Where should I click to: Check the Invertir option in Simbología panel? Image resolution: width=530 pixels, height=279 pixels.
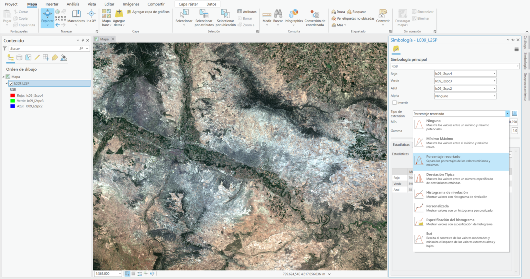pos(394,103)
